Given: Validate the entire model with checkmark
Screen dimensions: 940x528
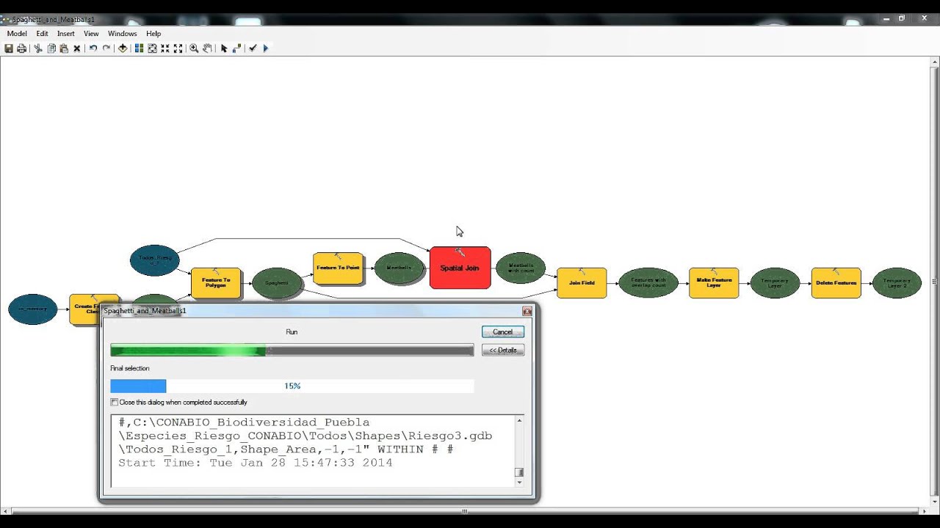Looking at the screenshot, I should [253, 48].
